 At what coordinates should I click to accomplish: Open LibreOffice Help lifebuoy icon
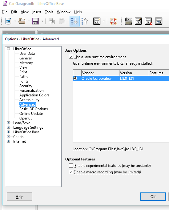pyautogui.click(x=113, y=21)
